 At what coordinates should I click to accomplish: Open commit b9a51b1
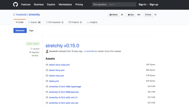[35, 52]
